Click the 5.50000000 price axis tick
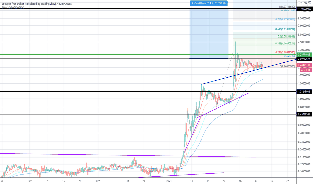Image resolution: width=313 pixels, height=184 pixels. (304, 35)
